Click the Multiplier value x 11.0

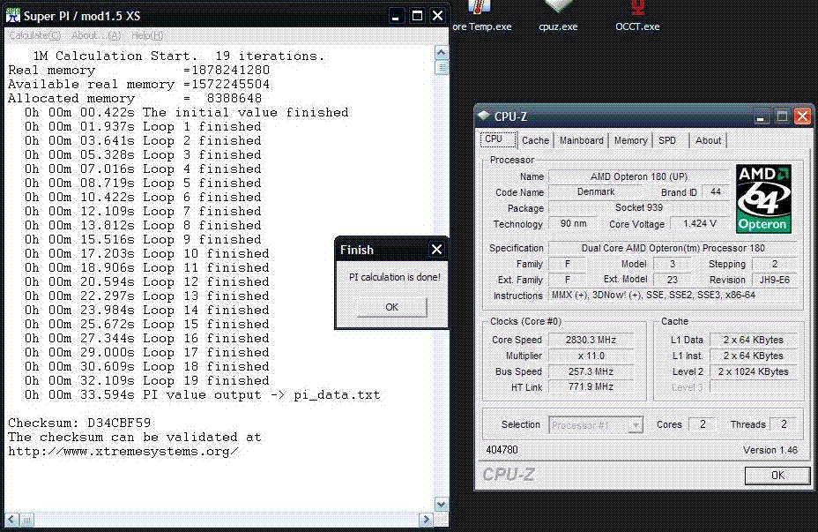[591, 356]
